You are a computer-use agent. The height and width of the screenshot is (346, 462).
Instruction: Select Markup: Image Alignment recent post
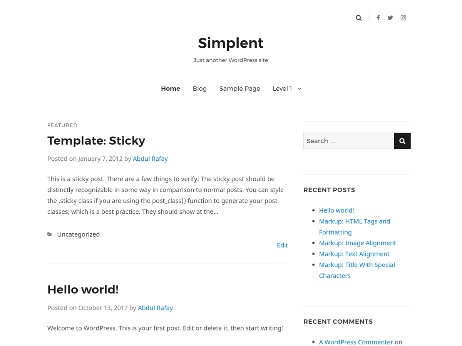357,243
